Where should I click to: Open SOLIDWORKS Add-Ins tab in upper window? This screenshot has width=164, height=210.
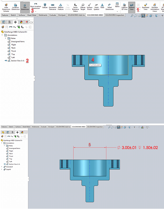coord(76,15)
